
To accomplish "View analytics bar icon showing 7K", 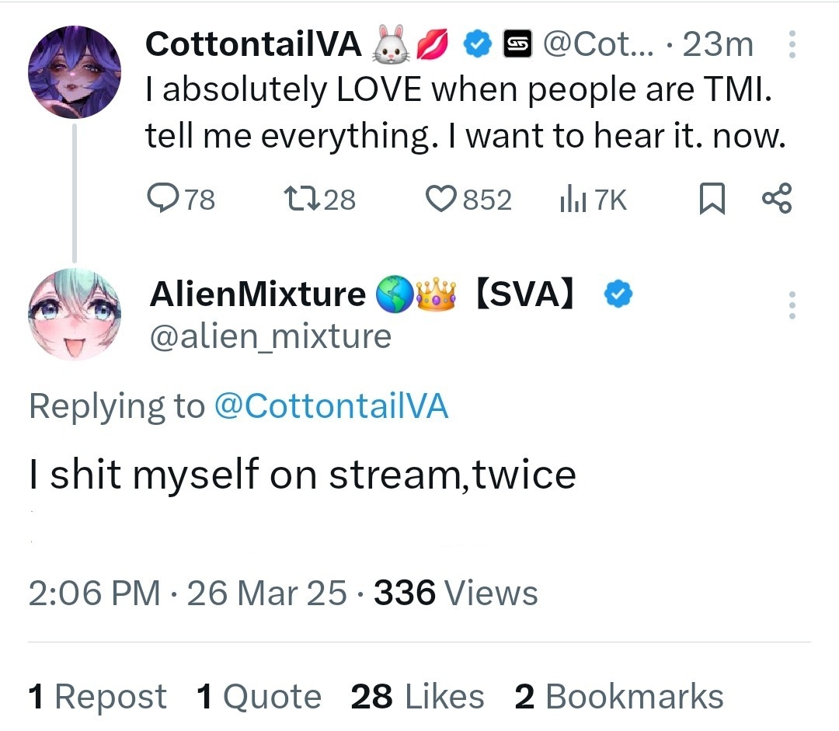I will (573, 199).
